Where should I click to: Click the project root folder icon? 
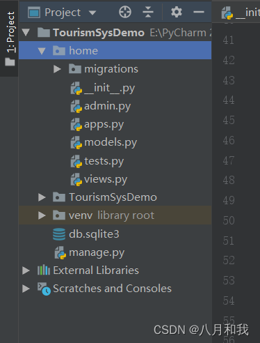[44, 33]
